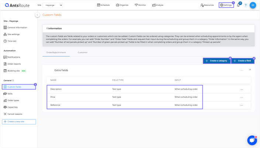Open Extra fields category options menu
Screen dimensions: 260x148
(x=242, y=70)
